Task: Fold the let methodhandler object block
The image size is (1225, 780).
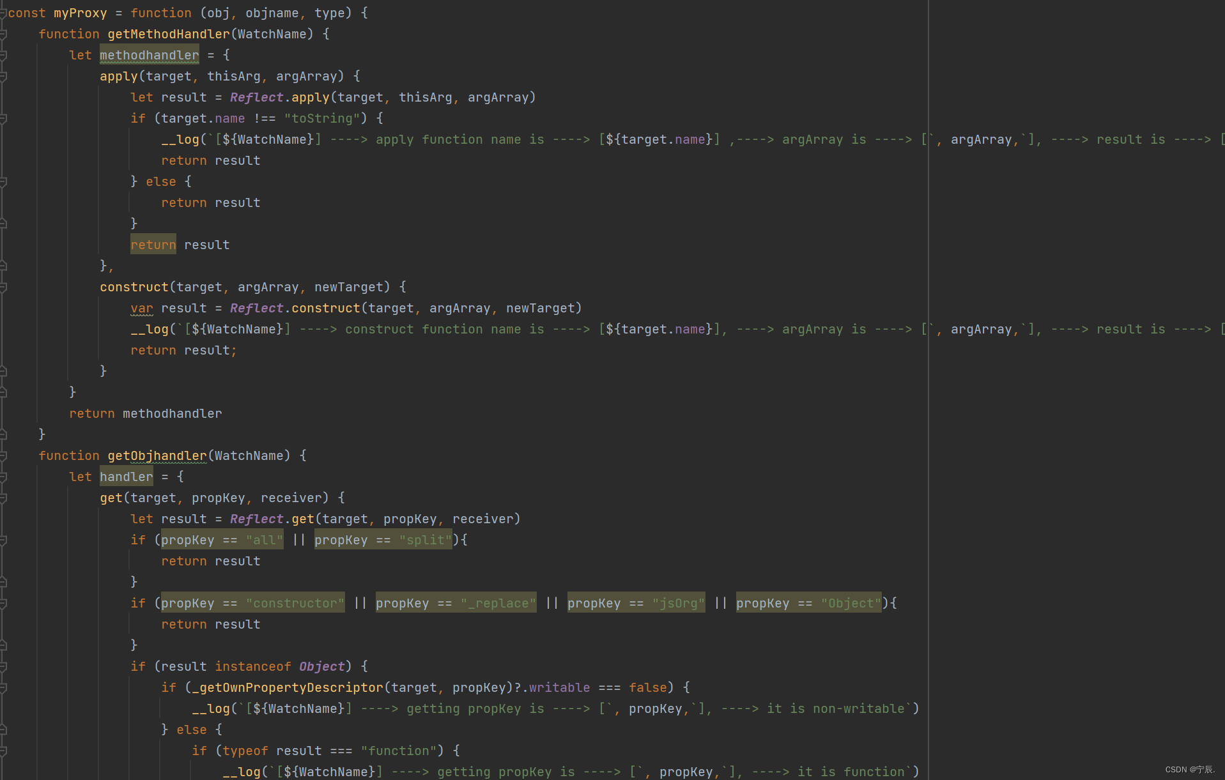Action: [3, 55]
